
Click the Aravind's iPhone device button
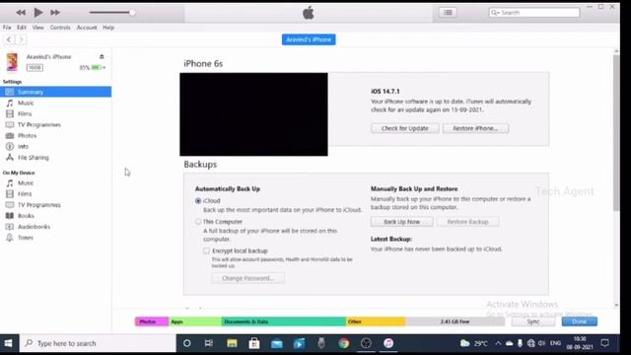click(x=309, y=39)
